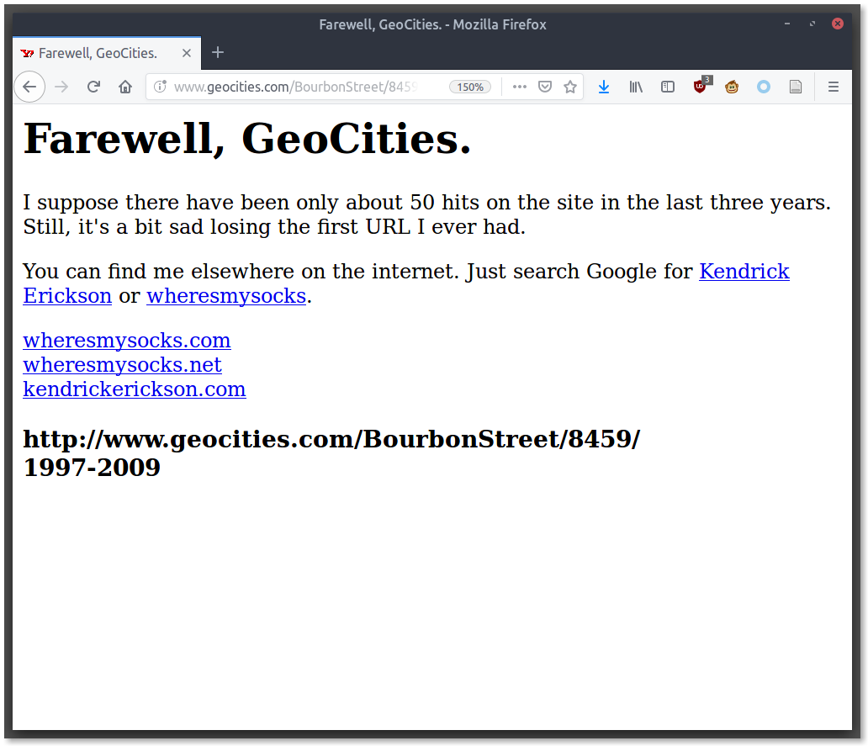Screen dimensions: 868x746
Task: Toggle the sidebar view
Action: click(x=668, y=87)
